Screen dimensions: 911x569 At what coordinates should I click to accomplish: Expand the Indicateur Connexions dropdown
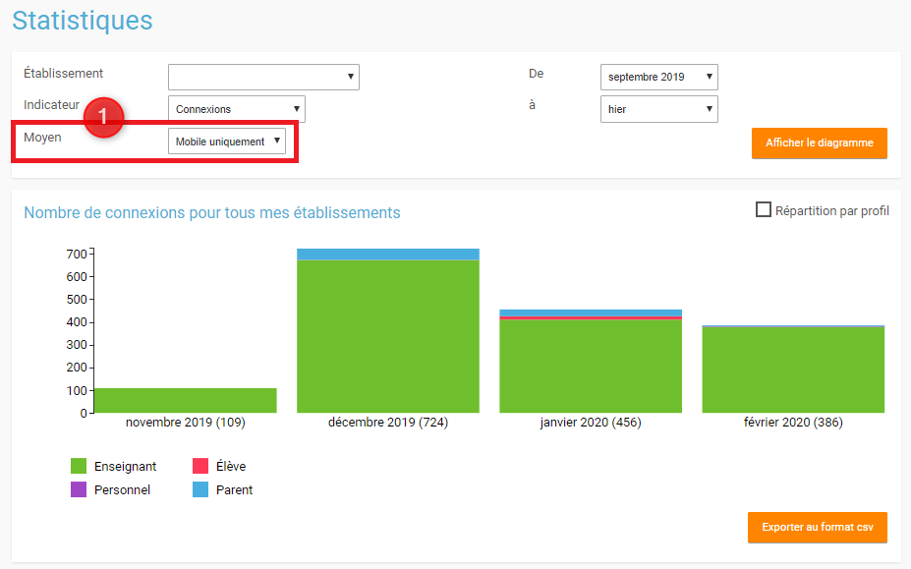236,109
